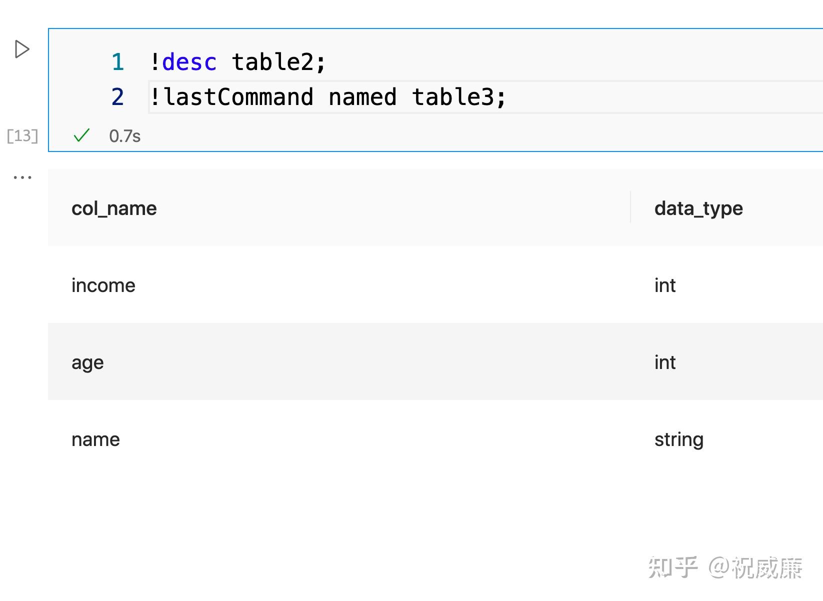This screenshot has width=823, height=601.
Task: Select the name cell in the table
Action: (95, 439)
